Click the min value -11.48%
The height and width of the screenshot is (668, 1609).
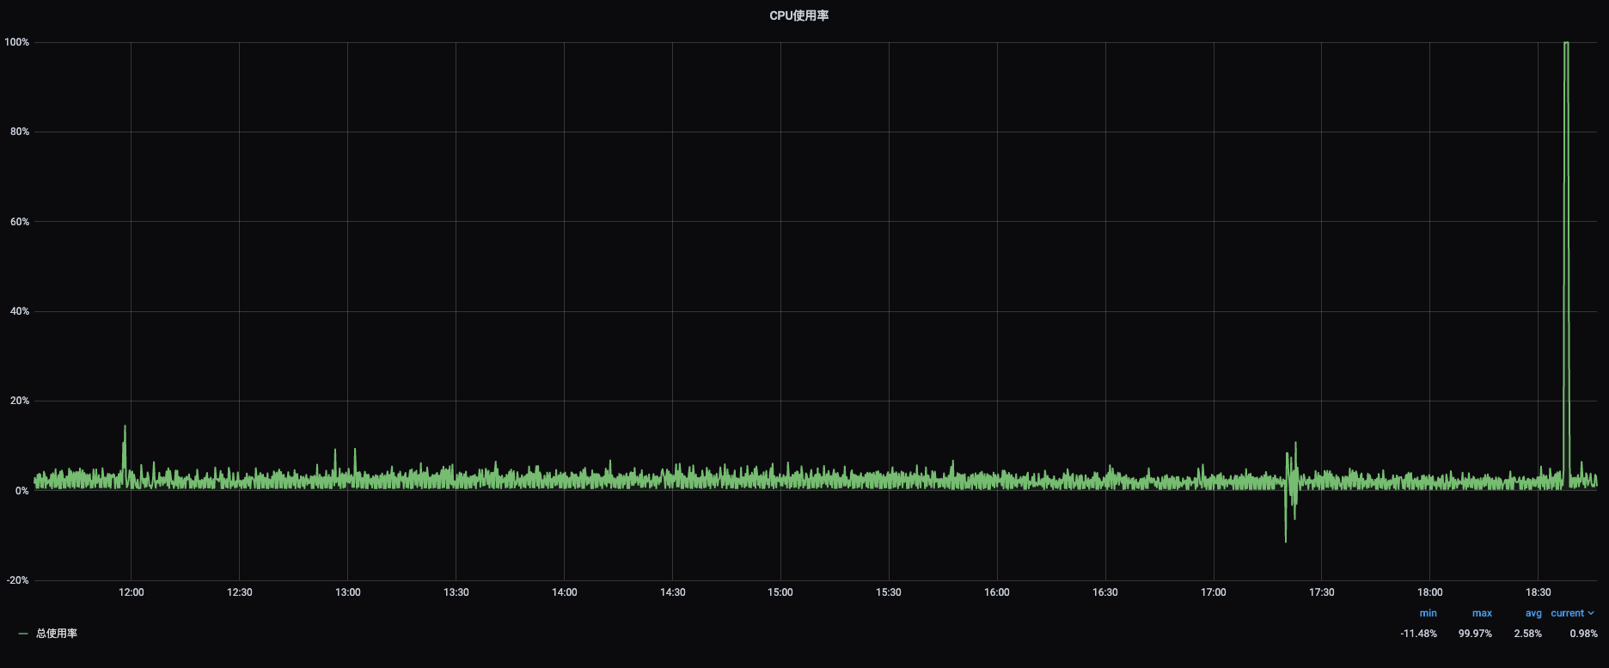1418,634
